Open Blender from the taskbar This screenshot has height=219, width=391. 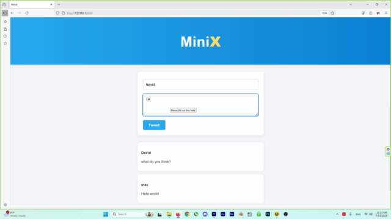(241, 214)
